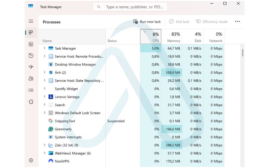269x168 pixels.
Task: Expand the Task Manager process row
Action: click(44, 48)
